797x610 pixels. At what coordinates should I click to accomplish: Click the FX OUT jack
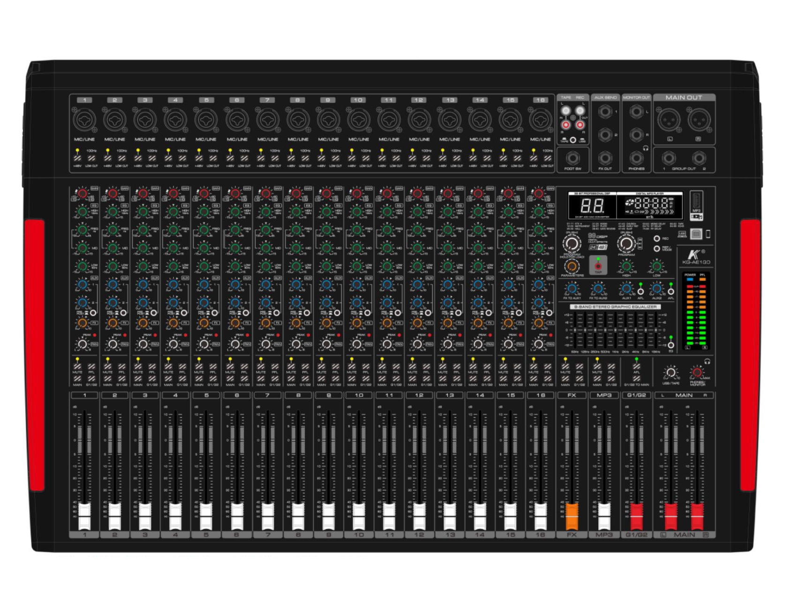(605, 158)
